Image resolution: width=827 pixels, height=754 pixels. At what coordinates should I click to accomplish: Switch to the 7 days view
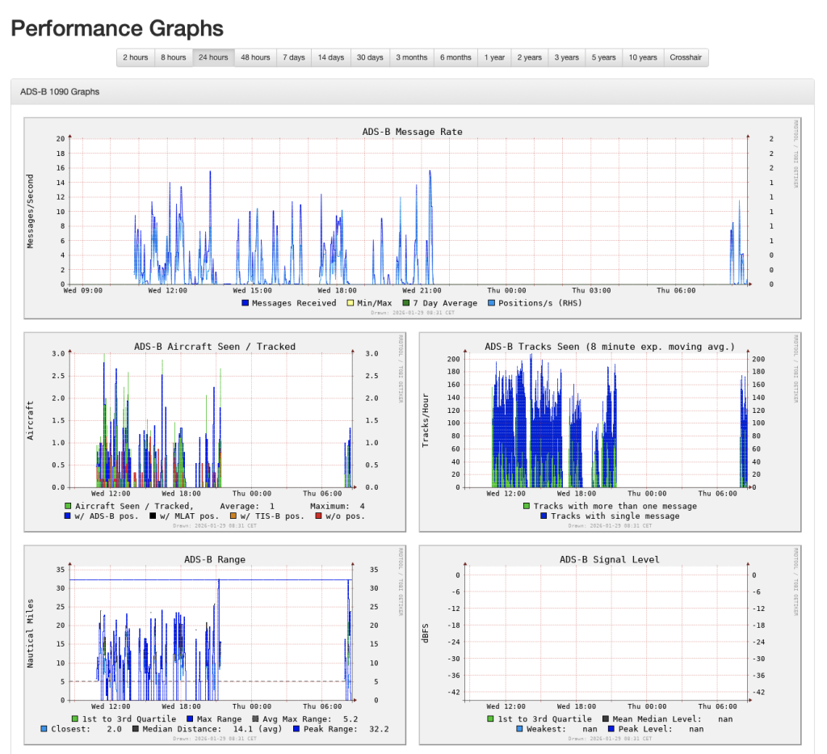click(293, 57)
